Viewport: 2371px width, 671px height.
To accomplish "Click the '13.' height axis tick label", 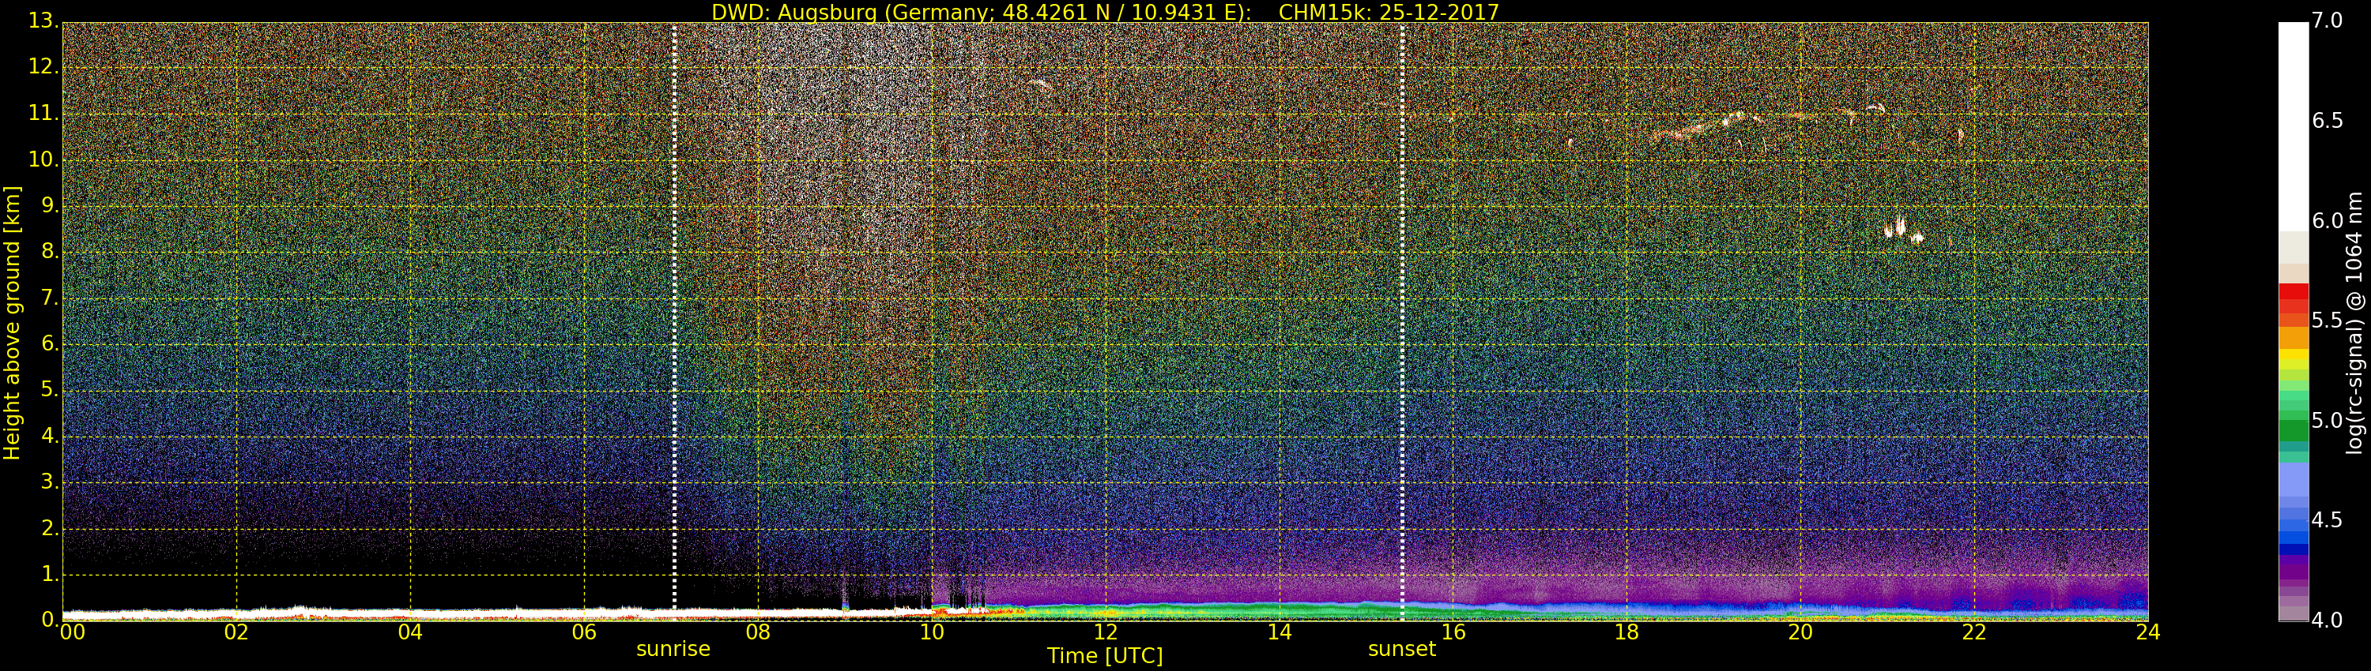I will pos(43,21).
